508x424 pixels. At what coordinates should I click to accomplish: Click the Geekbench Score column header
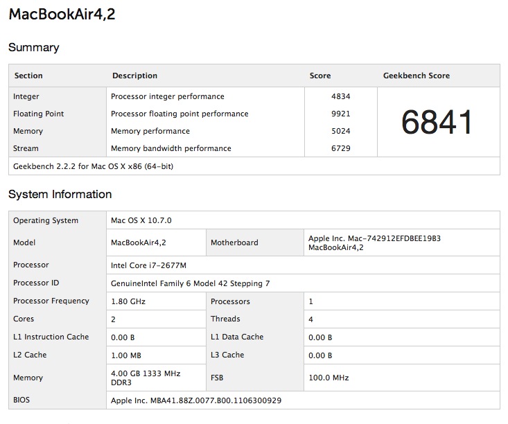(x=417, y=76)
